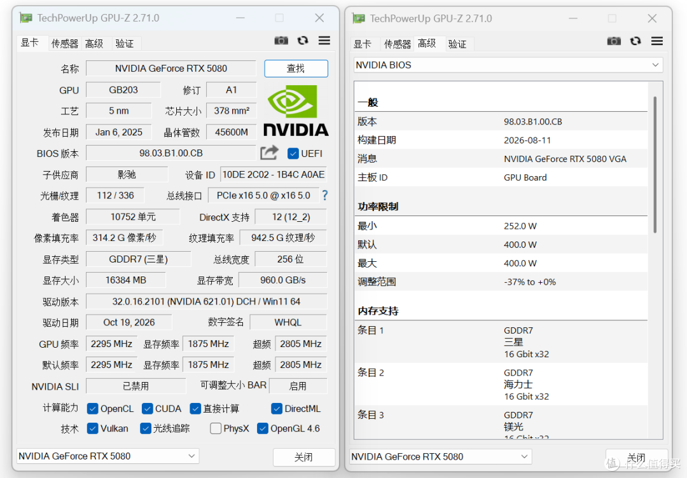The image size is (687, 478).
Task: Click the 16384 MB memory size value
Action: [126, 280]
